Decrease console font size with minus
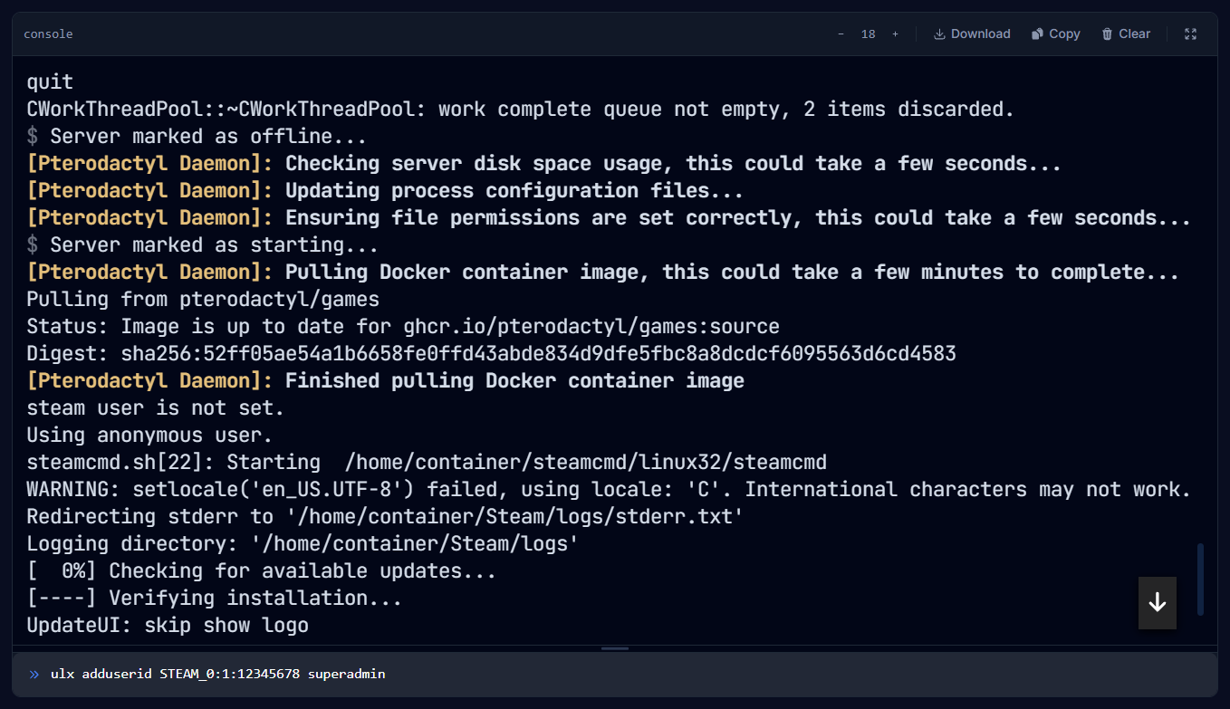1230x709 pixels. pos(841,34)
